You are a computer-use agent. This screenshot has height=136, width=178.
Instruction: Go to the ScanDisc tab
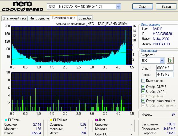click(85, 18)
